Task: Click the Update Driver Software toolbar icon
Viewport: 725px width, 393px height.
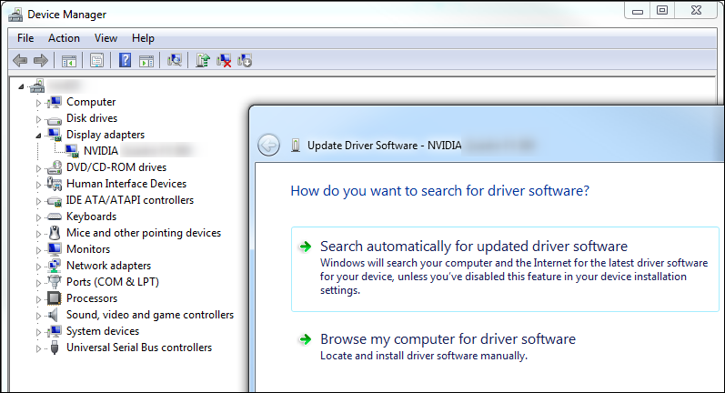Action: pos(203,60)
